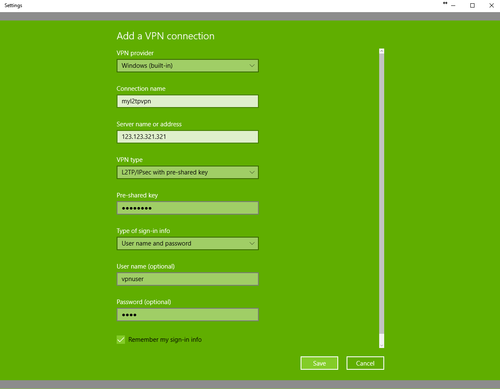Image resolution: width=500 pixels, height=389 pixels.
Task: Uncheck Remember my sign-in info
Action: click(121, 340)
